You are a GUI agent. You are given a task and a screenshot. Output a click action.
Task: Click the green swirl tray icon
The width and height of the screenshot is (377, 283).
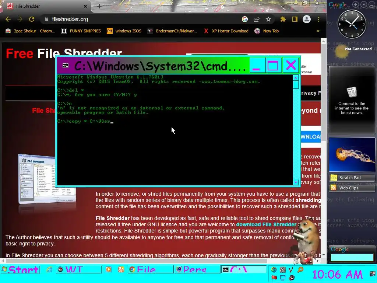pos(274,269)
